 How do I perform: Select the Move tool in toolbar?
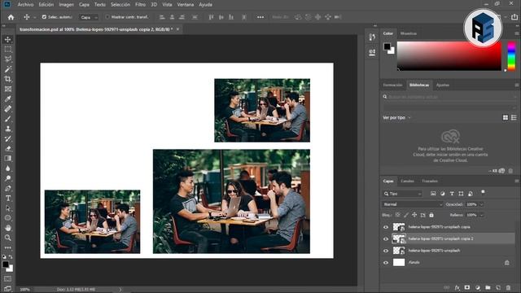[7, 40]
